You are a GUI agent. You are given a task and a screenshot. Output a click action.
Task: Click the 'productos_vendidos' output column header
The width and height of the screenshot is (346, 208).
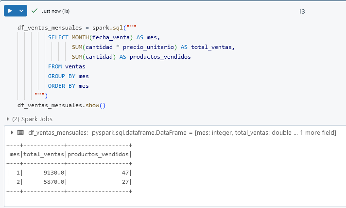(98, 155)
